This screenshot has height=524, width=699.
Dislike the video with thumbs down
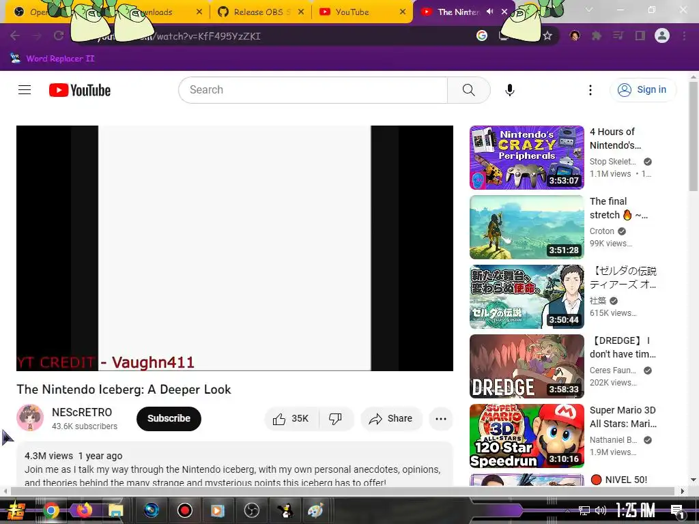click(x=336, y=419)
